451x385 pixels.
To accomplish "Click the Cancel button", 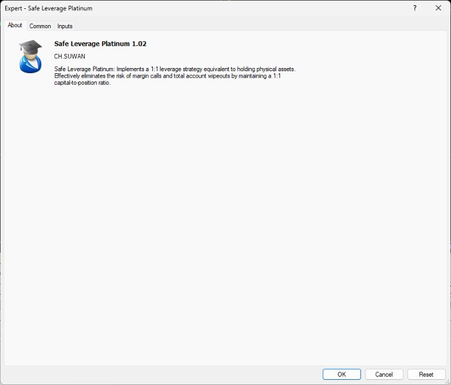I will [384, 374].
